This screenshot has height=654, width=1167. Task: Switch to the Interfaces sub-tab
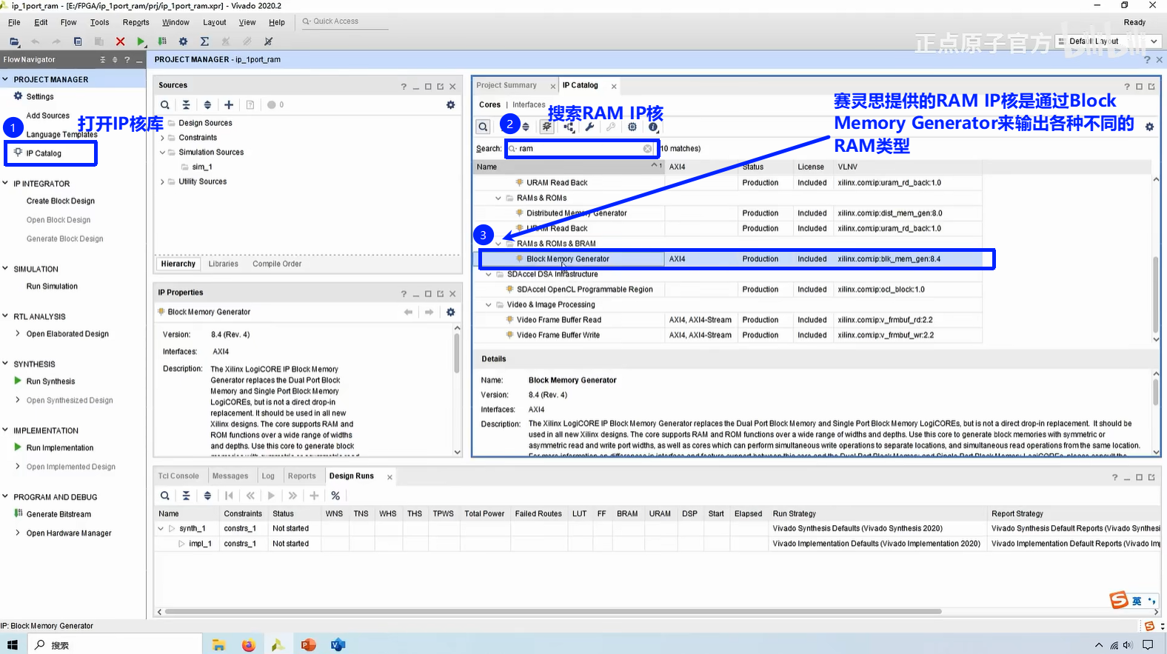tap(529, 105)
